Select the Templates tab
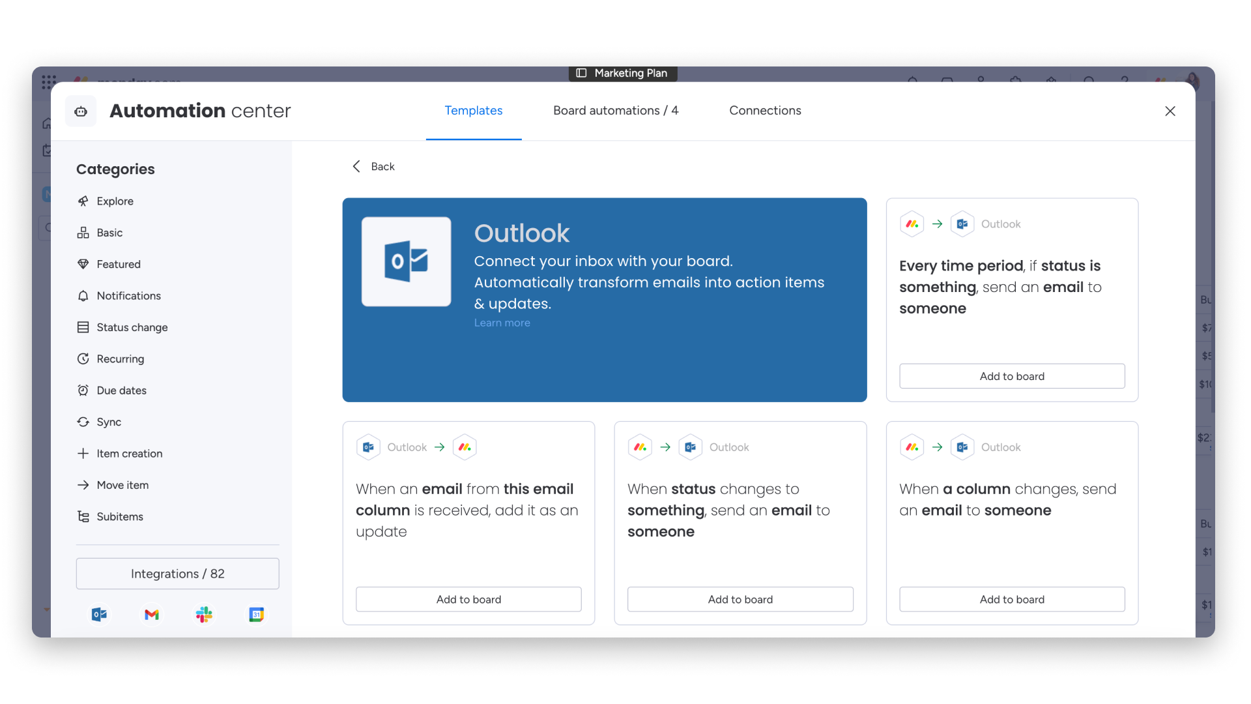 (x=474, y=110)
